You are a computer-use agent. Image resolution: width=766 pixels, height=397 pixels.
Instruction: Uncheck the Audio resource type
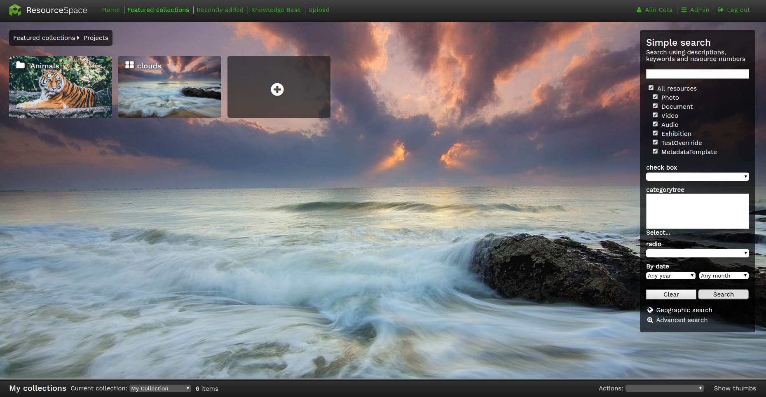tap(655, 124)
